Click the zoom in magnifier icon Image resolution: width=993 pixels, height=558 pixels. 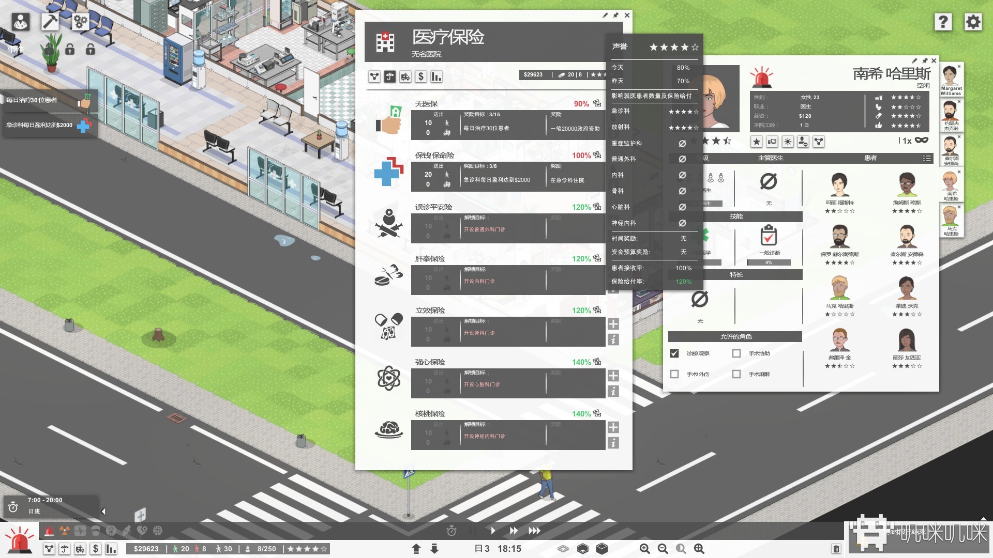[x=645, y=549]
